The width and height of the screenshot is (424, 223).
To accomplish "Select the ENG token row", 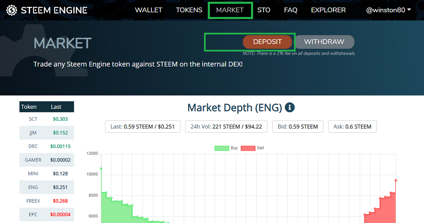I will pyautogui.click(x=47, y=187).
